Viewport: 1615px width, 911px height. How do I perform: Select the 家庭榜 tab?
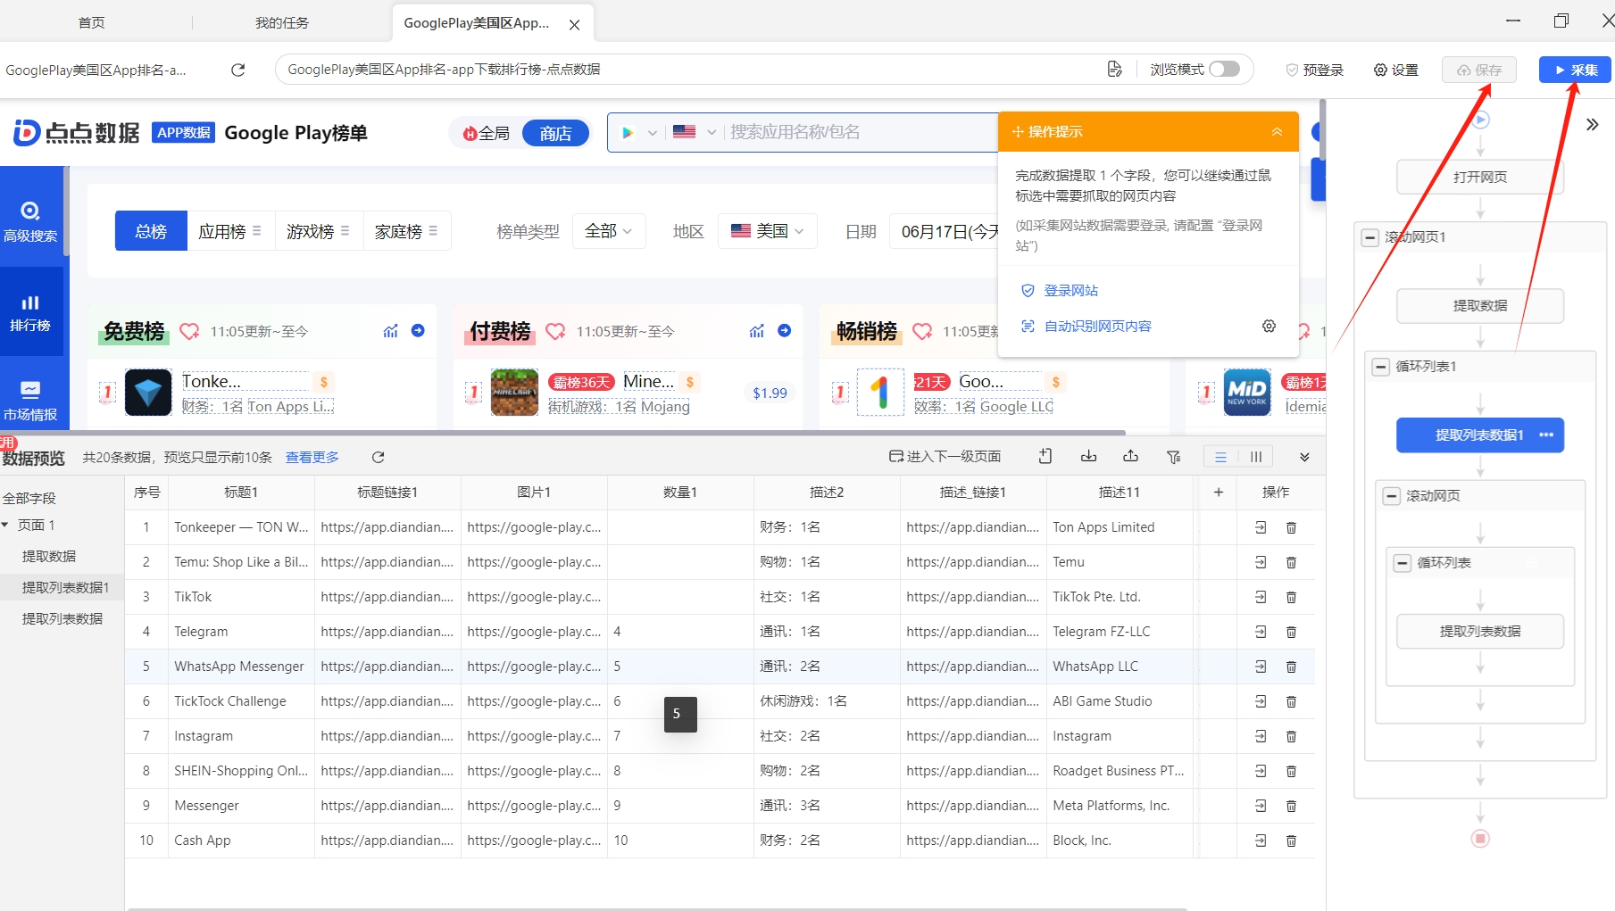[x=406, y=231]
